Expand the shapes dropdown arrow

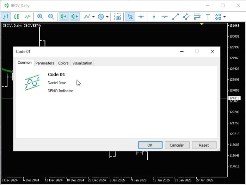point(225,17)
